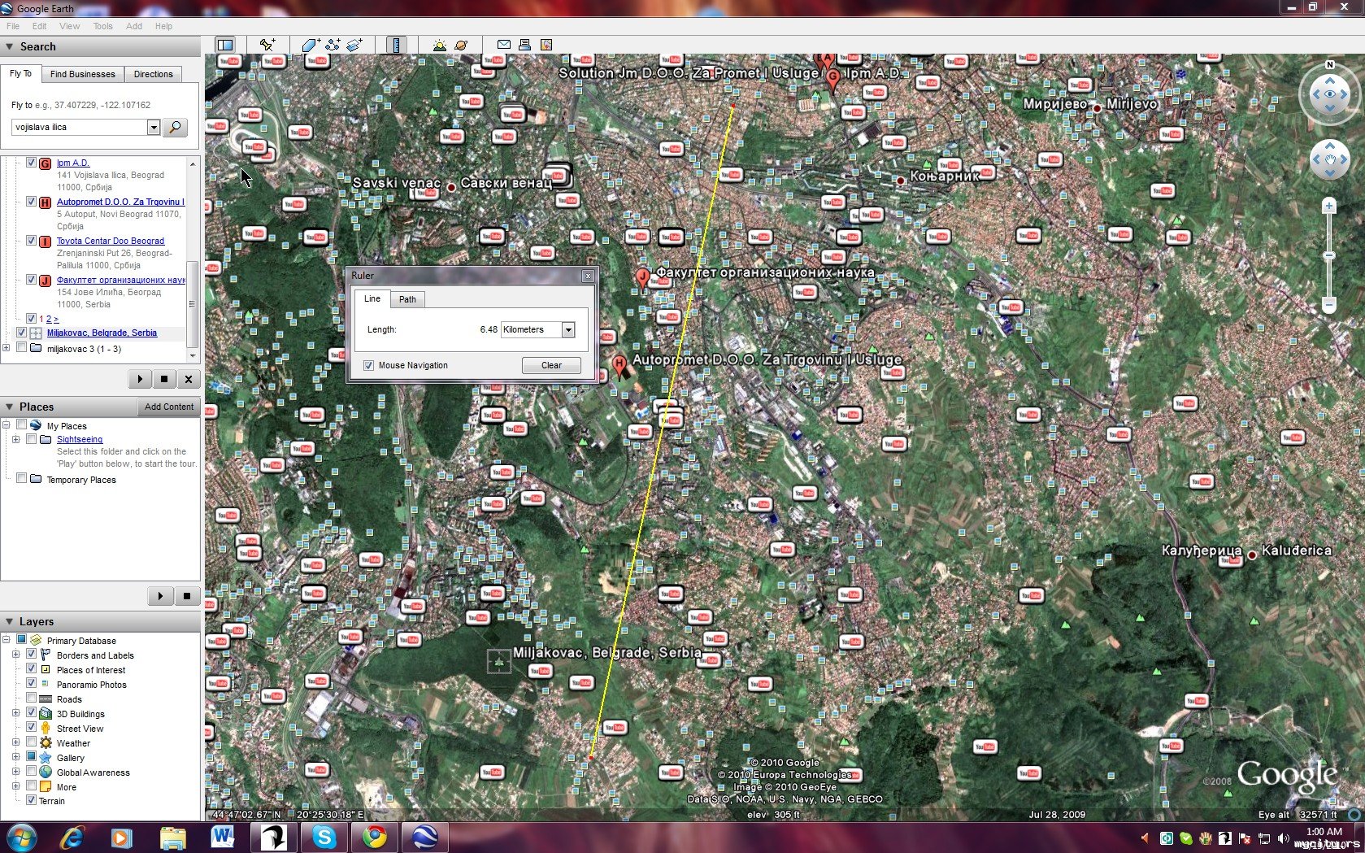
Task: Open the Windows Start menu
Action: tap(20, 837)
